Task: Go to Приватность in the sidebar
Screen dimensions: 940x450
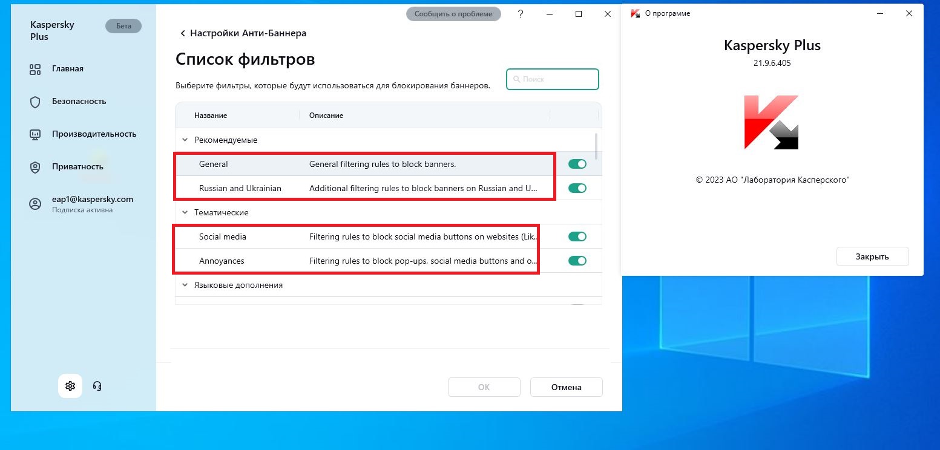Action: pyautogui.click(x=77, y=167)
